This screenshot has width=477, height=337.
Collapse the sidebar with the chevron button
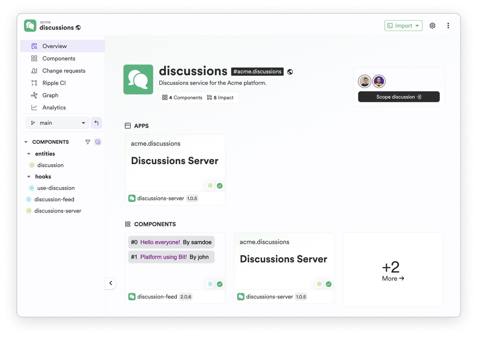click(x=111, y=283)
